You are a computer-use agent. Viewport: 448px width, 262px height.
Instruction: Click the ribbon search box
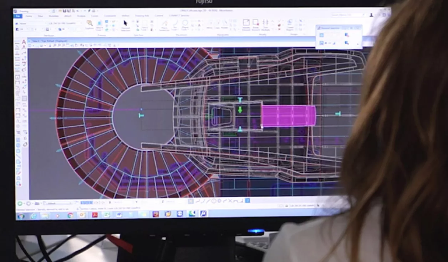pyautogui.click(x=347, y=15)
